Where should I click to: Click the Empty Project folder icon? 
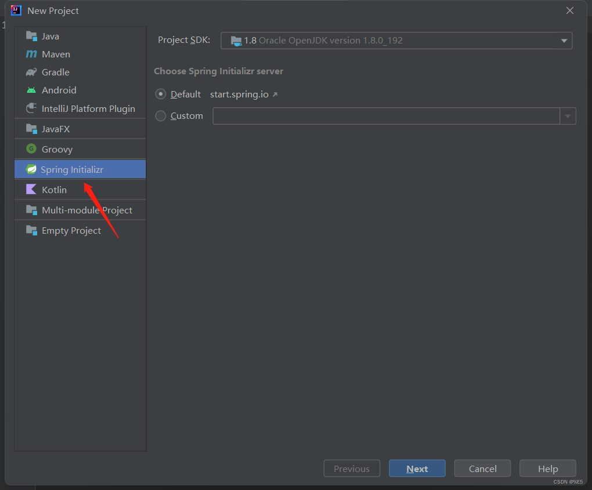[31, 230]
